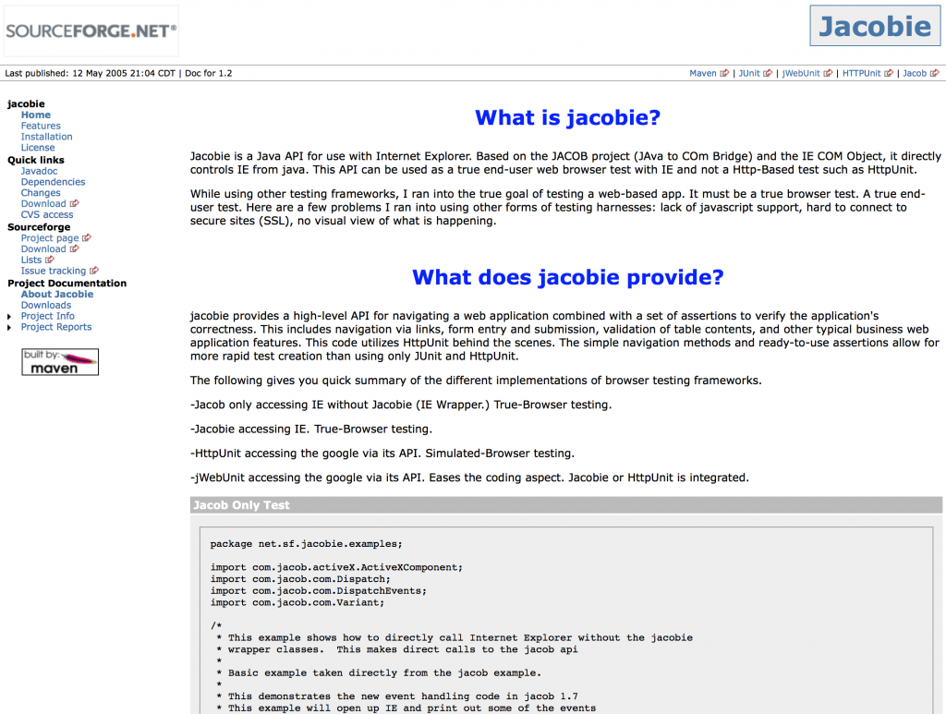This screenshot has width=946, height=714.
Task: Click the "Jacob Only Test" section bar
Action: (566, 504)
